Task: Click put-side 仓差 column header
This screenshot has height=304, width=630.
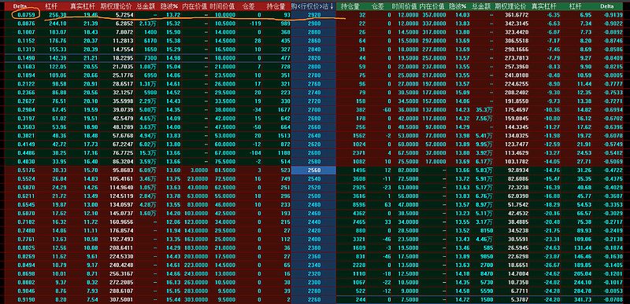Action: 377,6
